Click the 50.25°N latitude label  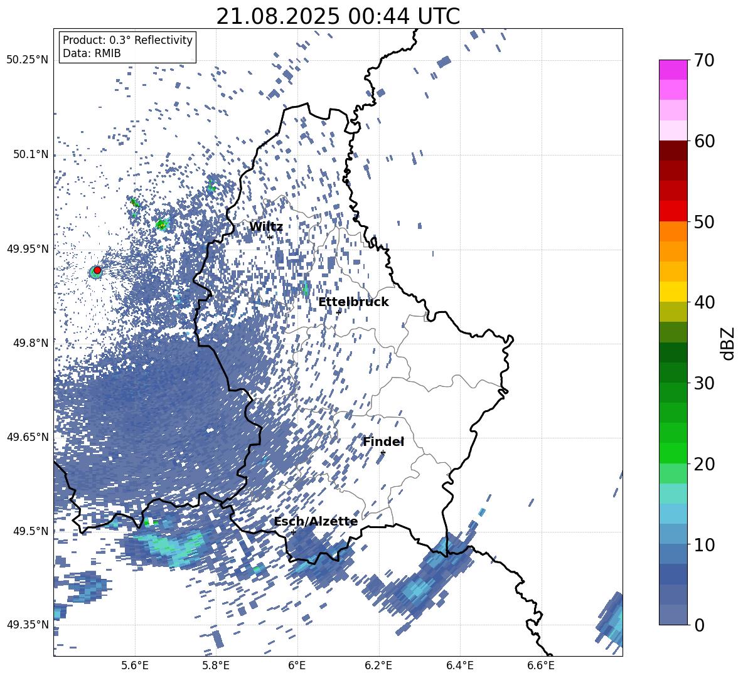tap(28, 60)
